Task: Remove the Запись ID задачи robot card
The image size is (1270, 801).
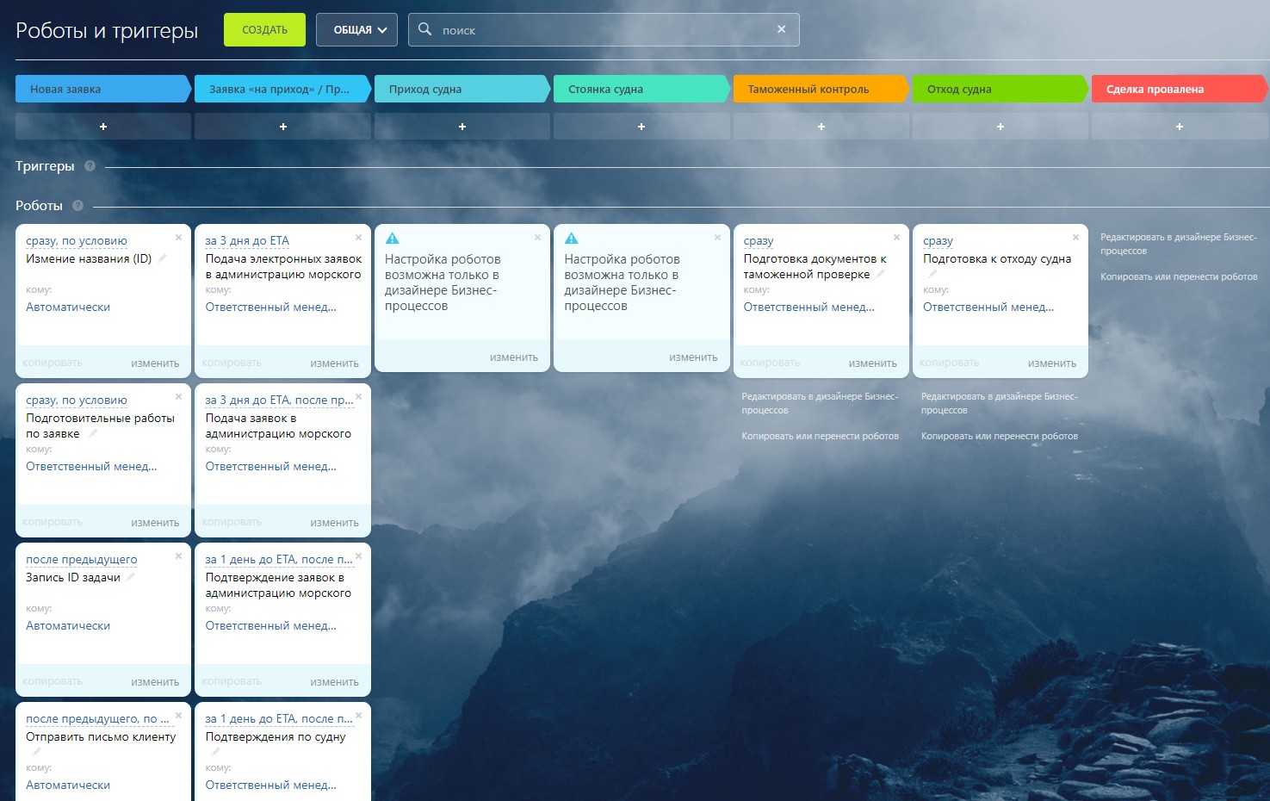Action: click(178, 556)
